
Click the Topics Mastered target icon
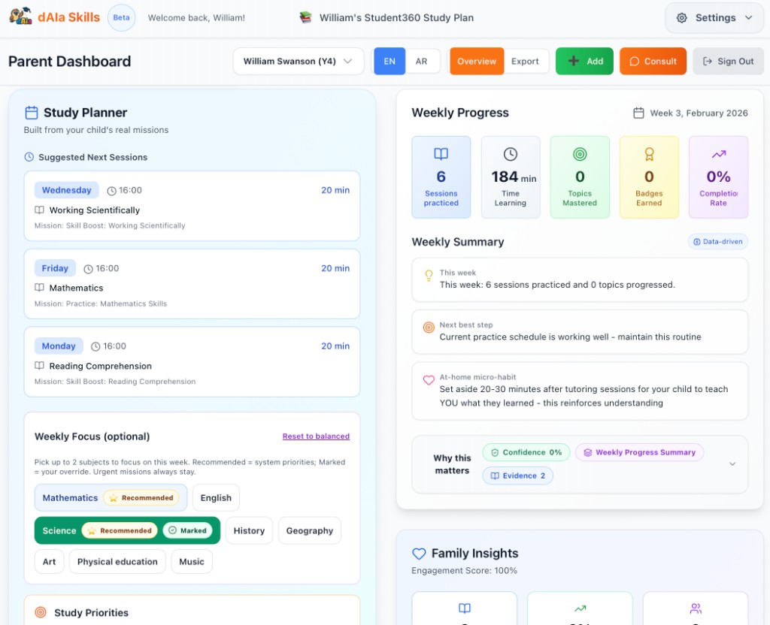tap(579, 155)
